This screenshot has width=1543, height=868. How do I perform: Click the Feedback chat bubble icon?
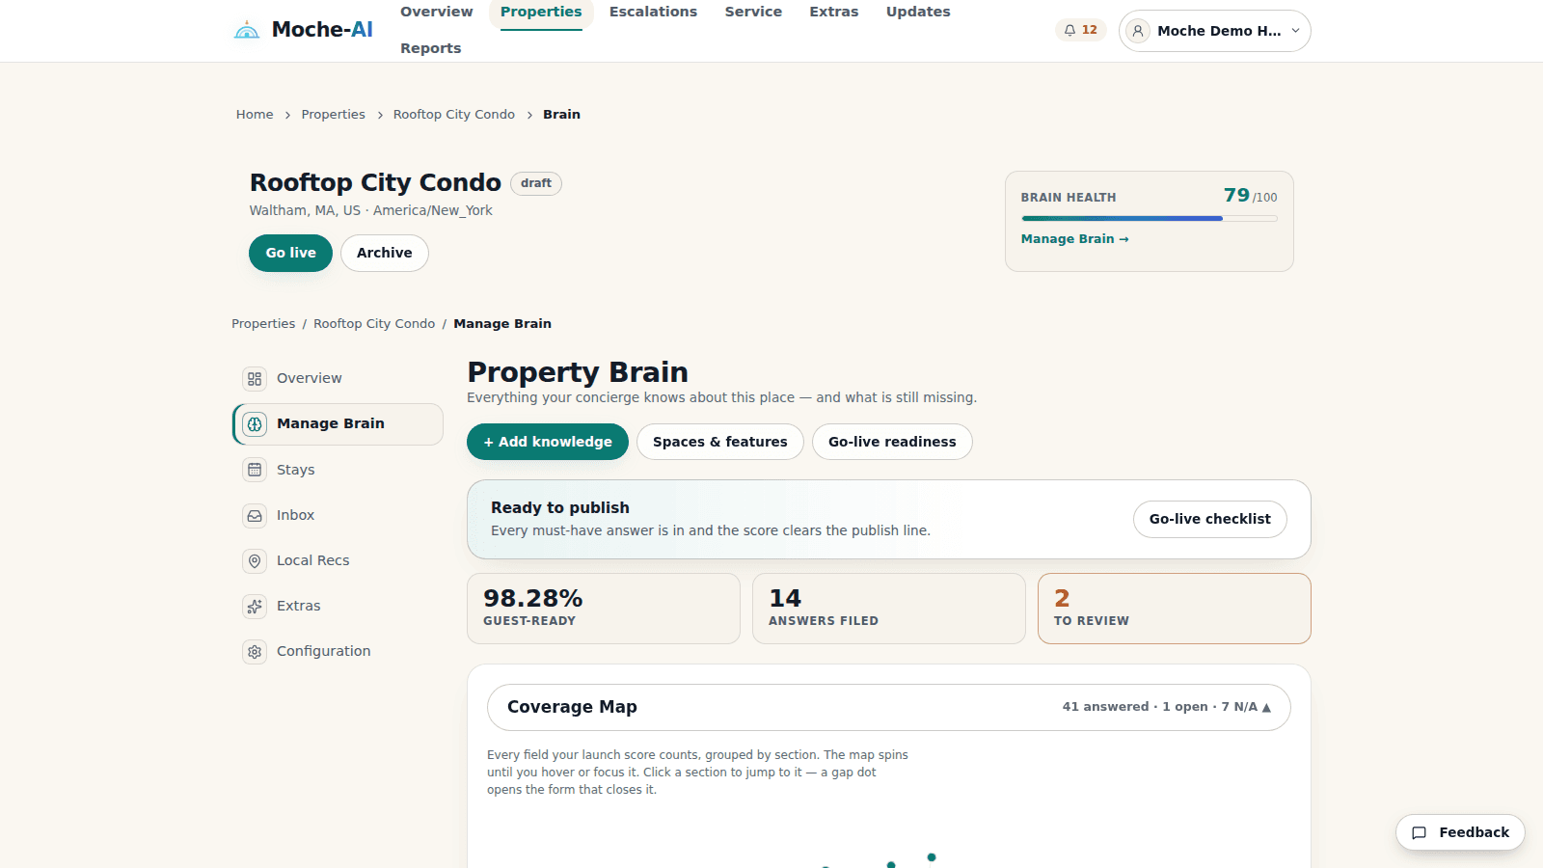click(1419, 833)
